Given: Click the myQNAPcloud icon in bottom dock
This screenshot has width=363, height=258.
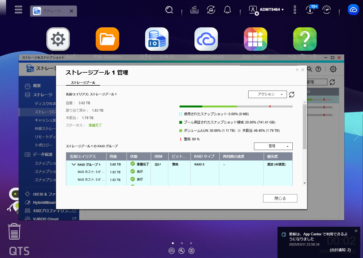Looking at the screenshot, I should (x=172, y=251).
